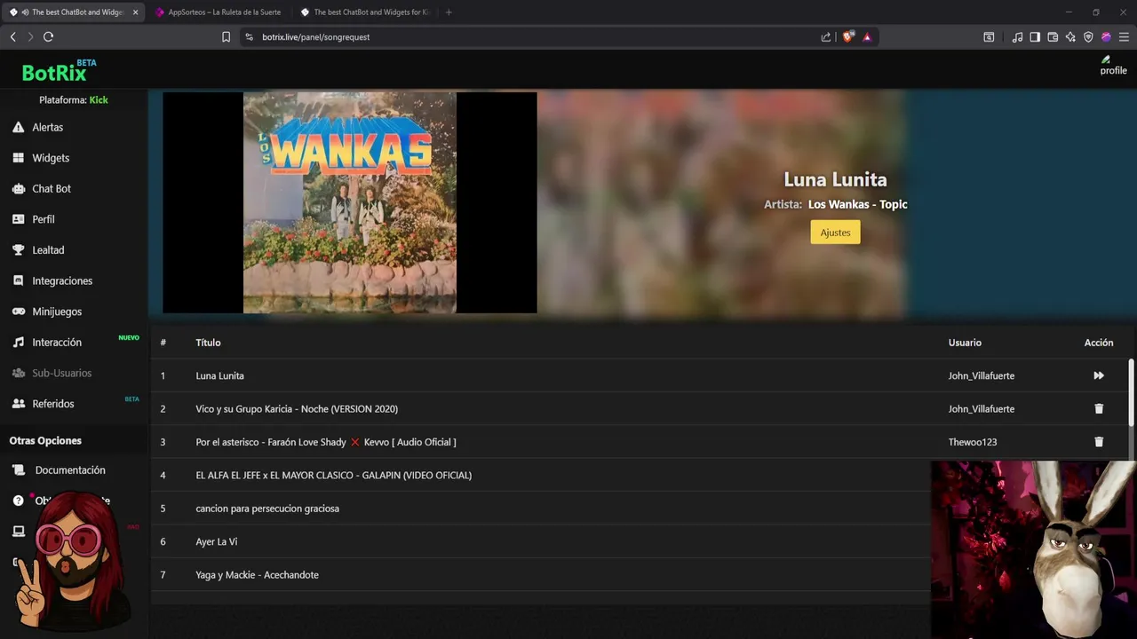Click the bookmark icon in address bar

point(226,36)
